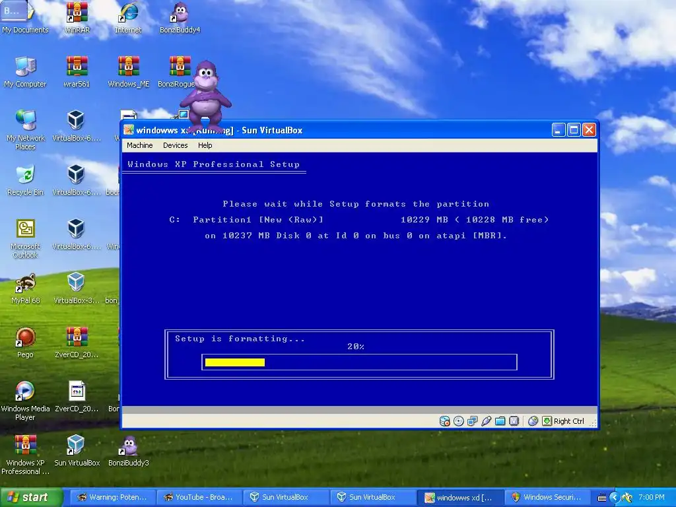This screenshot has height=507, width=676.
Task: Click the VirtualBox title bar app icon
Action: coord(129,130)
